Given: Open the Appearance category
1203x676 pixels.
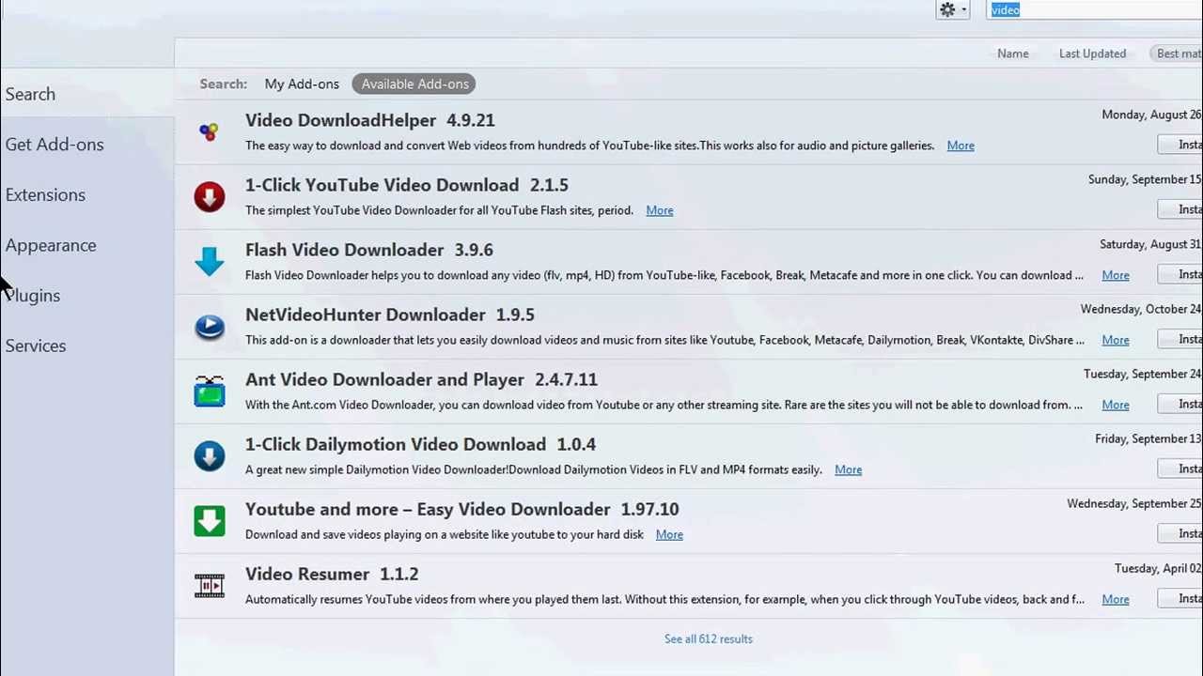Looking at the screenshot, I should [86, 245].
